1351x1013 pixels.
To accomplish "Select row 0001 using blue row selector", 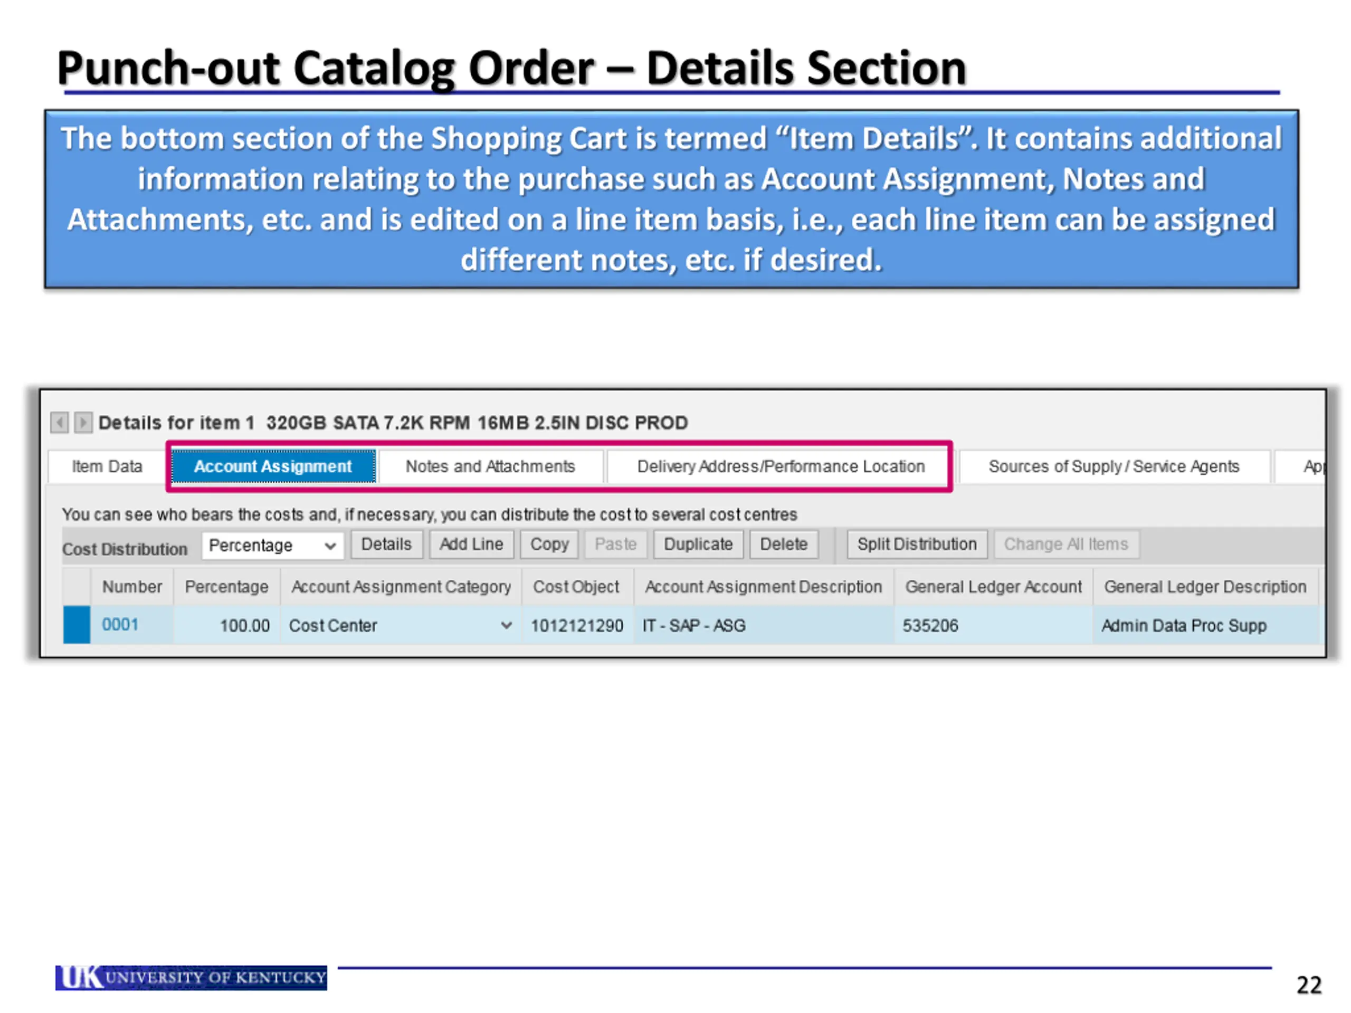I will point(77,625).
